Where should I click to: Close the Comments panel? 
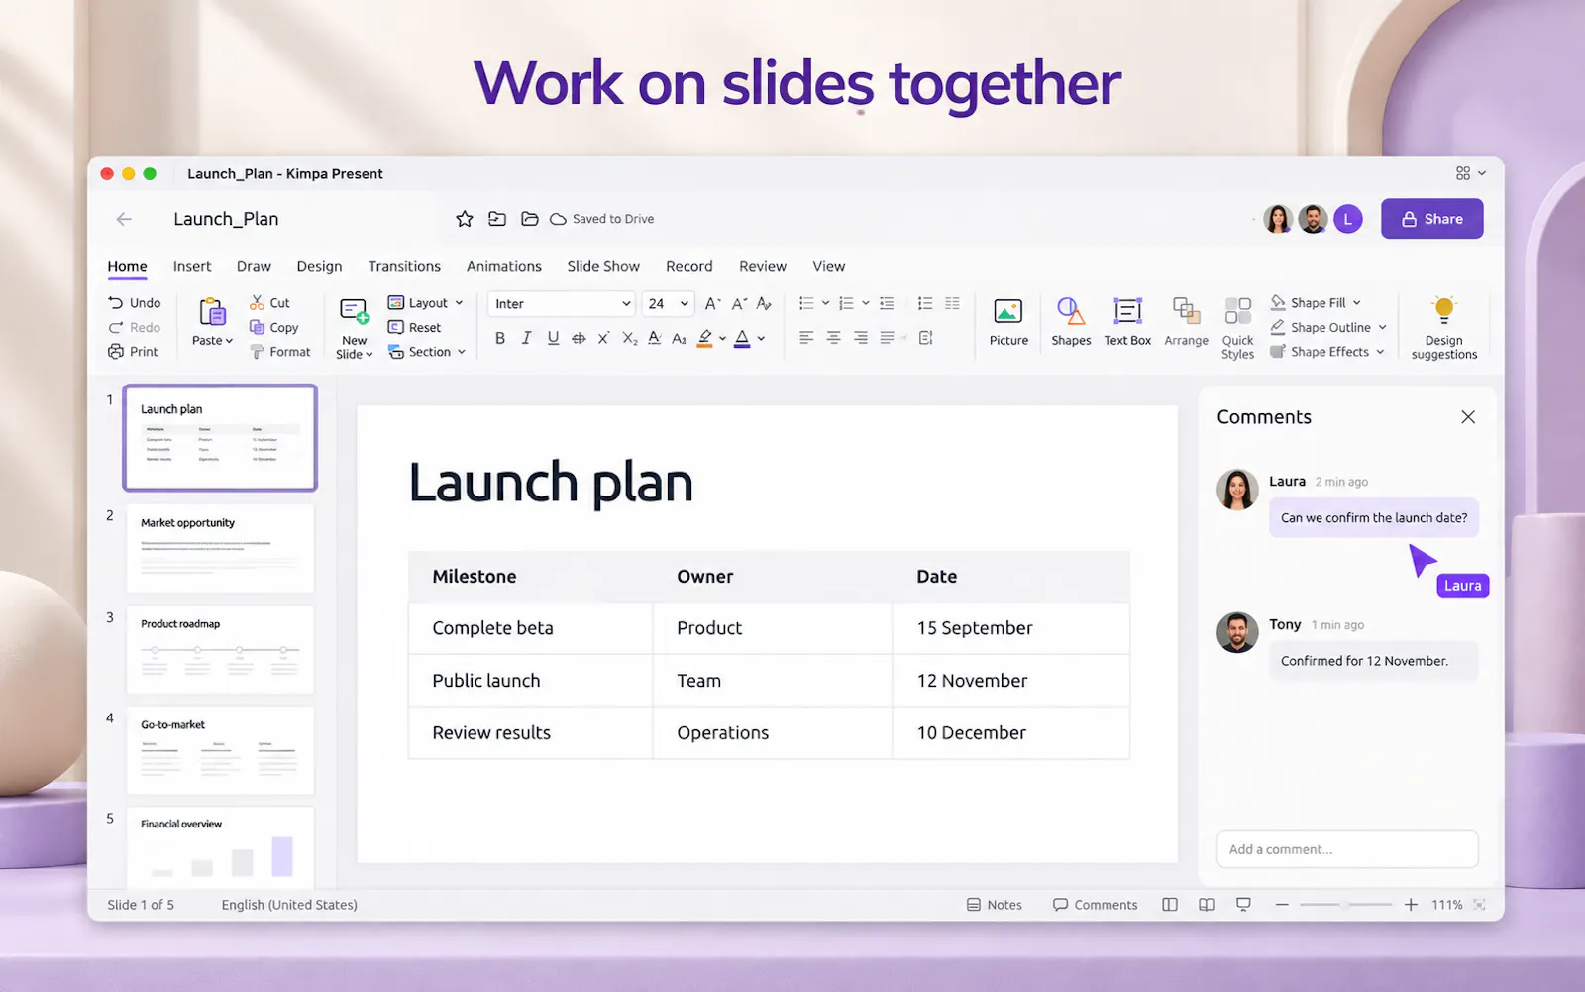click(x=1468, y=417)
